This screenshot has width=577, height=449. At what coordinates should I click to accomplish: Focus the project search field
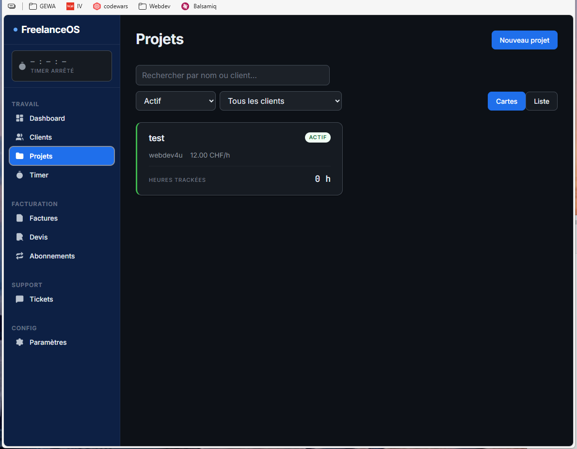232,75
